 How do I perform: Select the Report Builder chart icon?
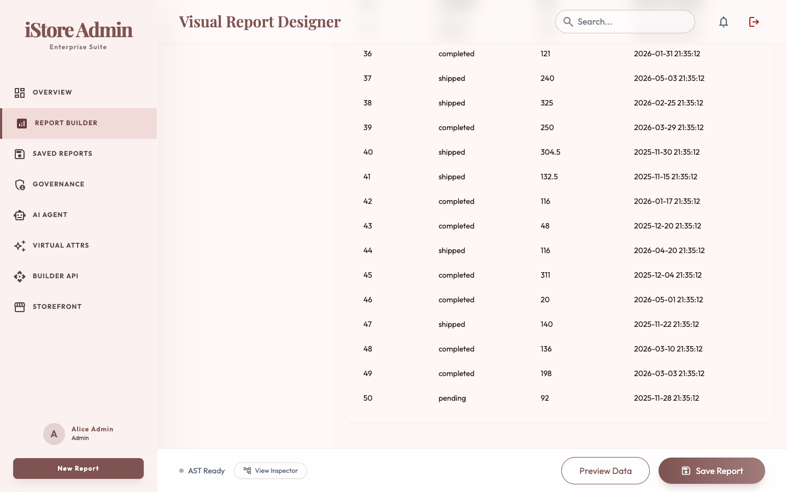click(x=22, y=124)
